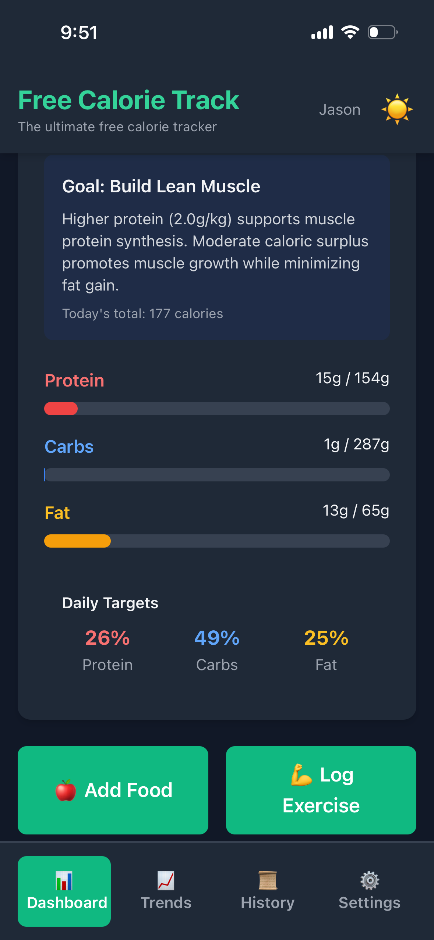Viewport: 434px width, 940px height.
Task: Tap the Fat progress bar
Action: (x=217, y=541)
